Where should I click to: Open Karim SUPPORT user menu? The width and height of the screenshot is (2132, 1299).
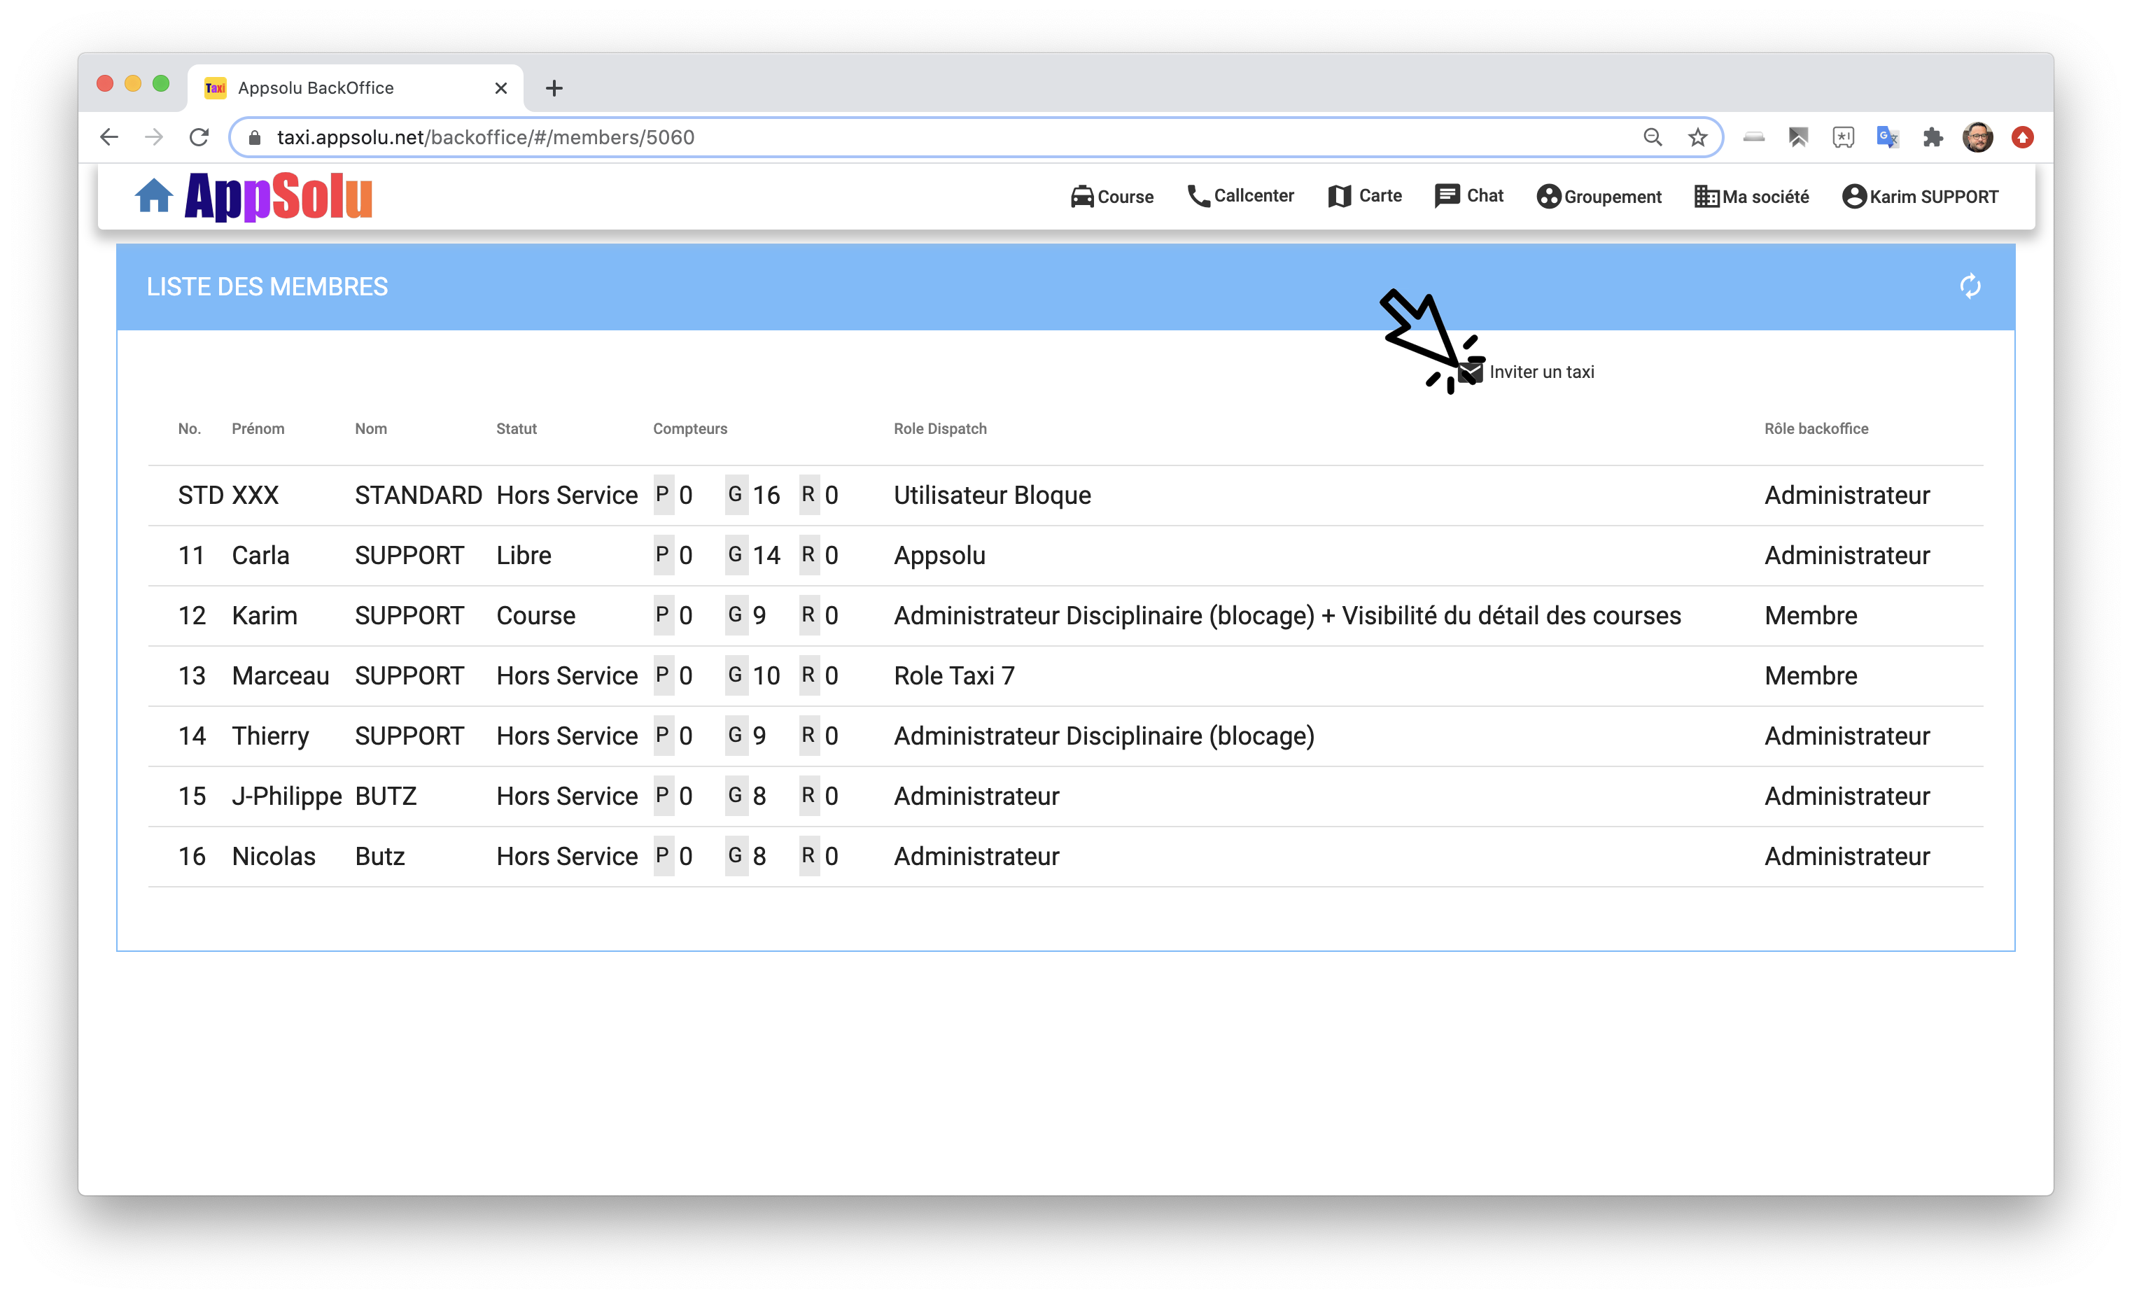point(1920,197)
